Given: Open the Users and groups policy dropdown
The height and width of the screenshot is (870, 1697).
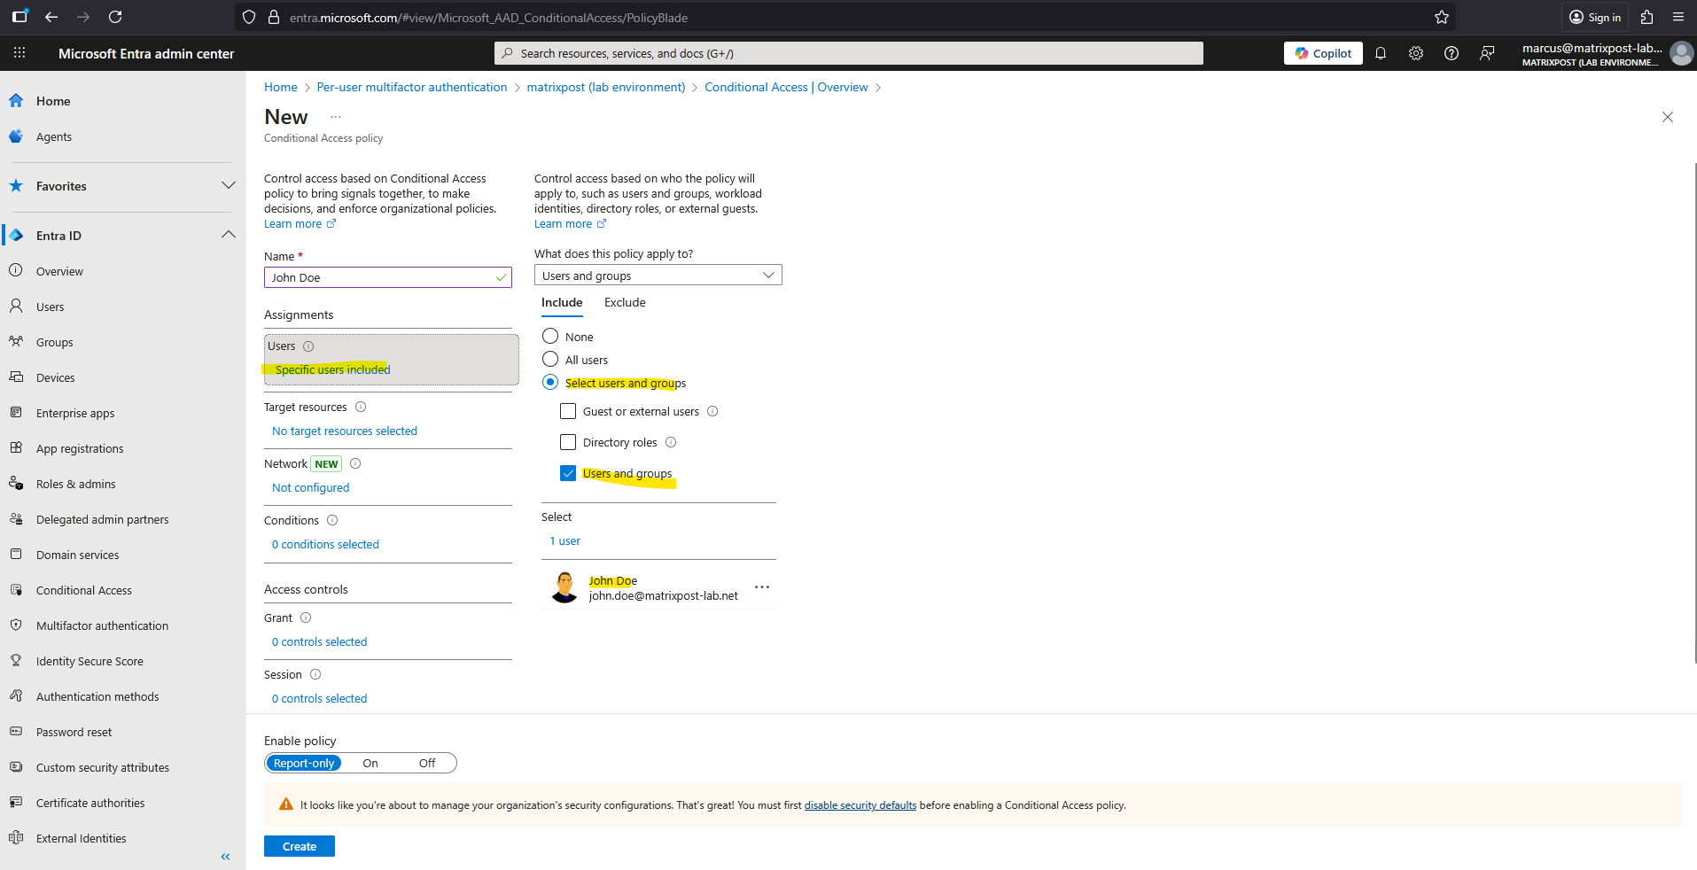Looking at the screenshot, I should click(658, 276).
